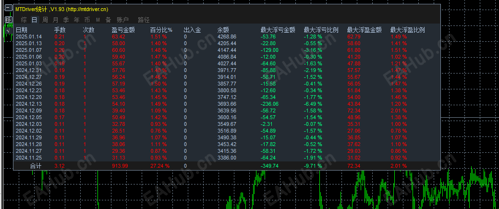Open the 月 monthly tab

point(55,20)
